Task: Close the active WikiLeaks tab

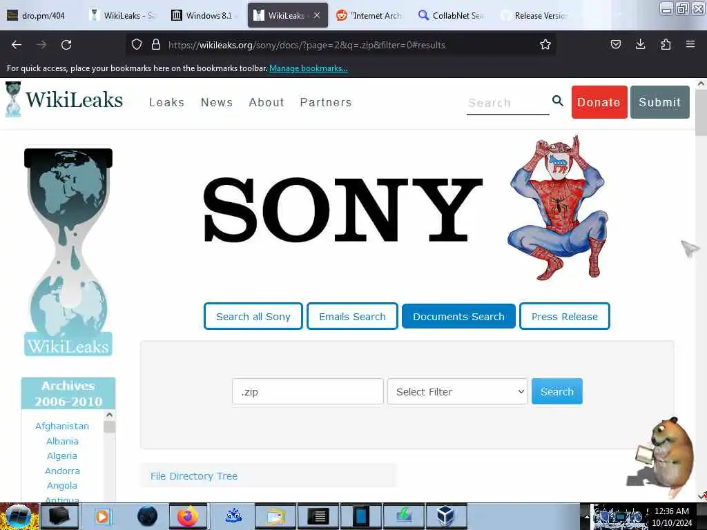Action: pos(317,15)
